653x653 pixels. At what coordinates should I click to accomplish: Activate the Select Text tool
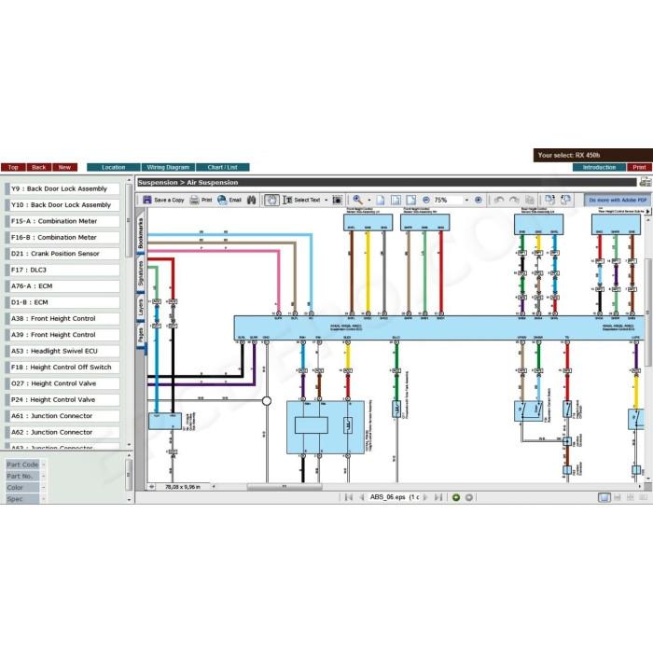tap(301, 200)
